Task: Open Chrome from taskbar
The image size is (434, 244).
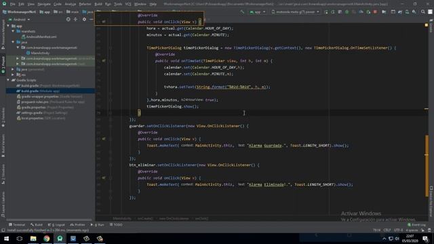Action: pos(47,239)
